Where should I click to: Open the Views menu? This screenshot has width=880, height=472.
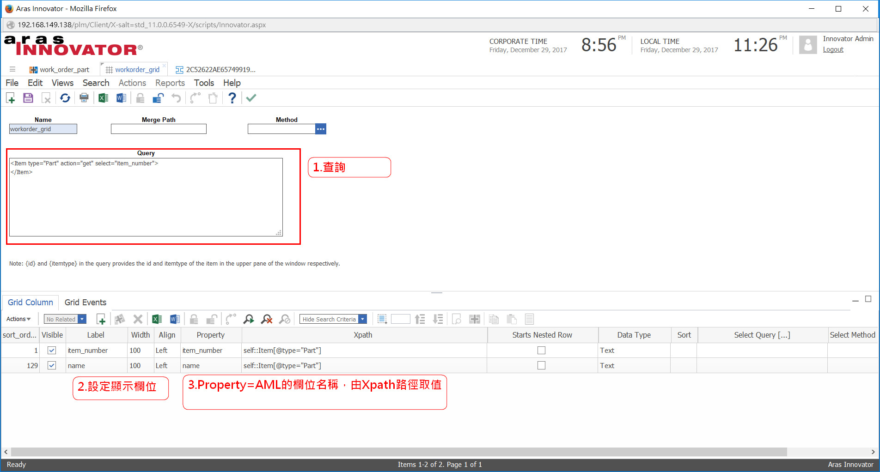(62, 83)
